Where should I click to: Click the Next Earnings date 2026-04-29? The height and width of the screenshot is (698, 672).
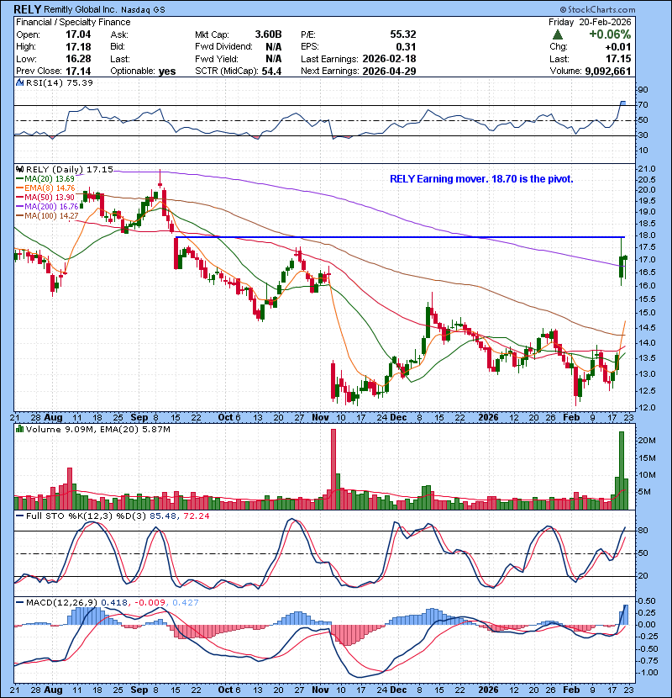(x=389, y=71)
